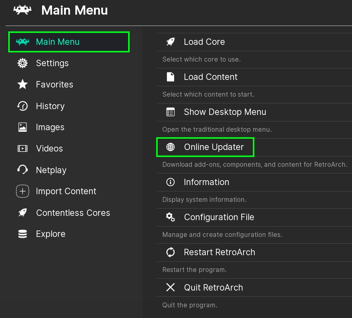The height and width of the screenshot is (318, 352).
Task: Click the Import Content plus icon
Action: [x=23, y=191]
